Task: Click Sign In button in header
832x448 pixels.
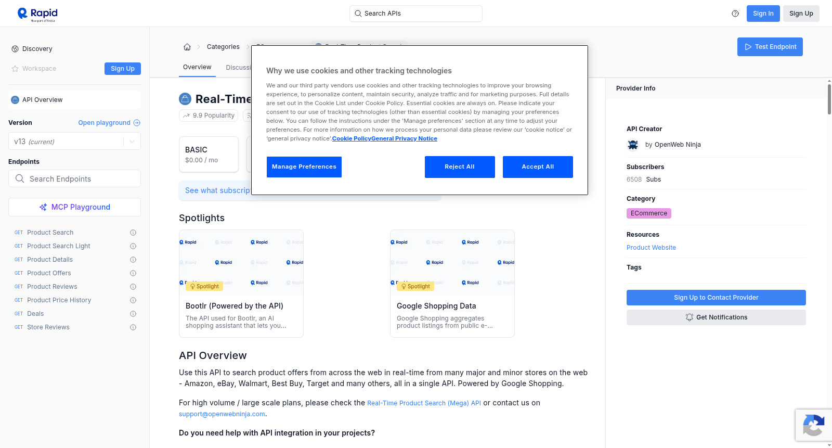Action: [763, 14]
